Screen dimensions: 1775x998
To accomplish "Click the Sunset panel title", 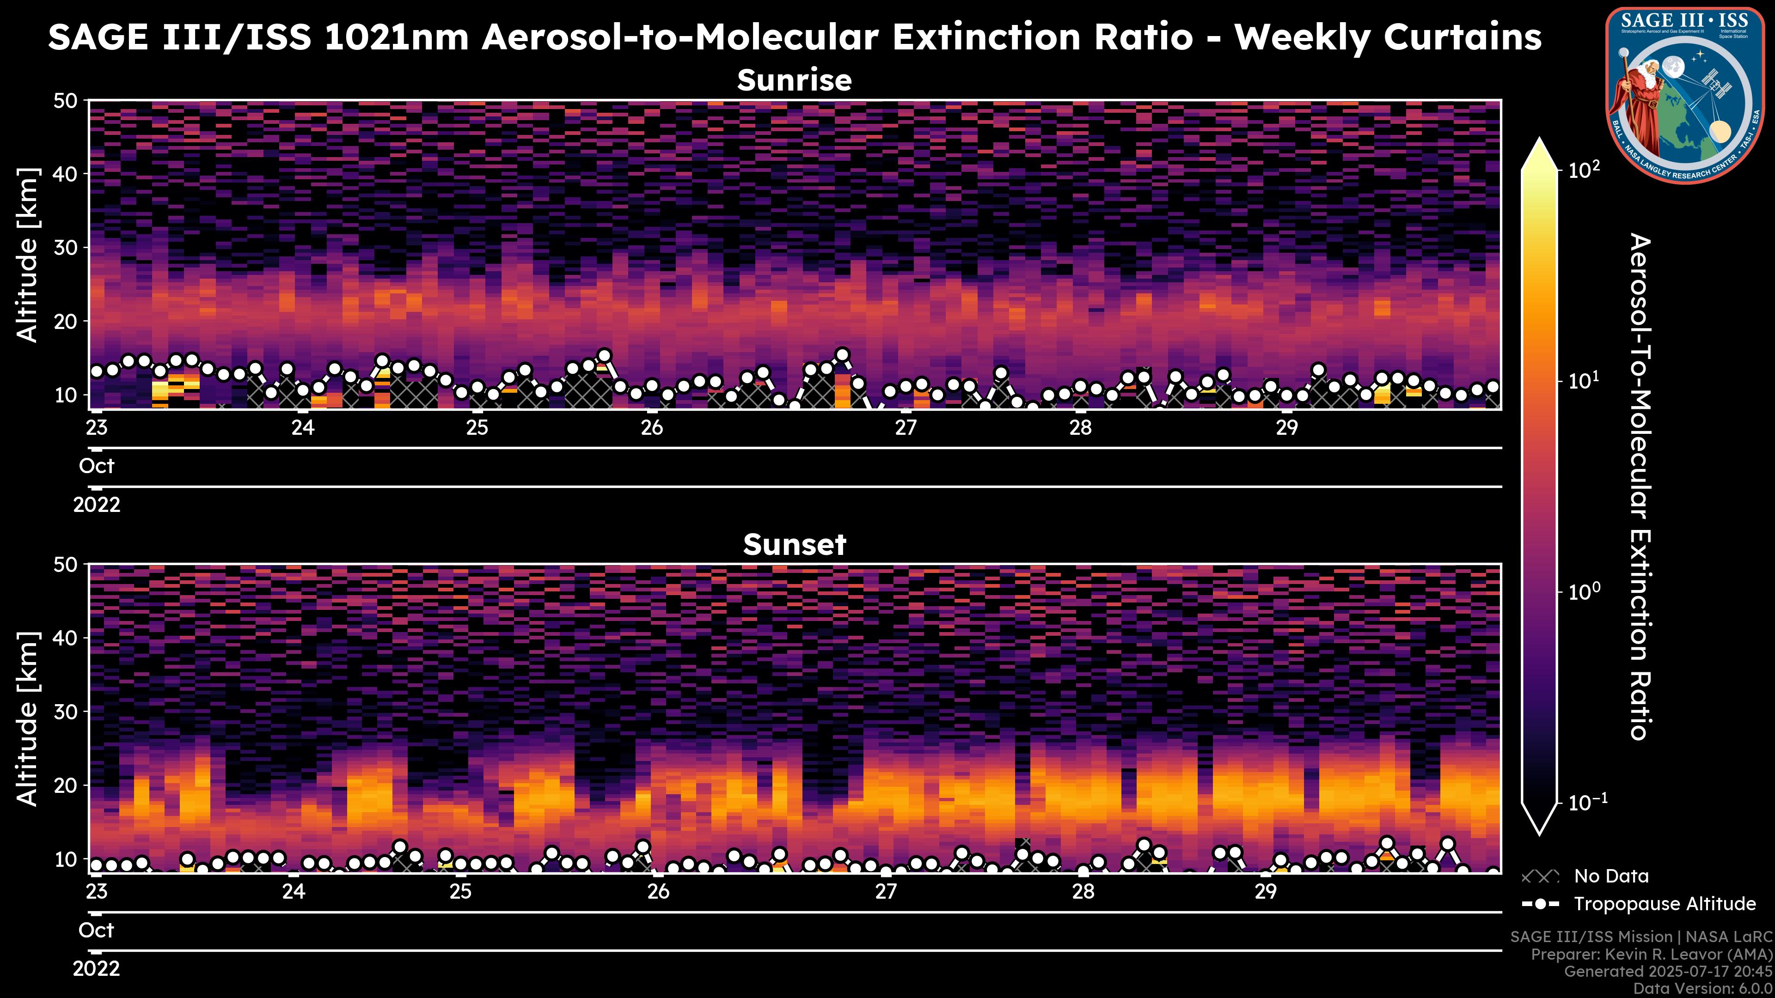I will 795,545.
